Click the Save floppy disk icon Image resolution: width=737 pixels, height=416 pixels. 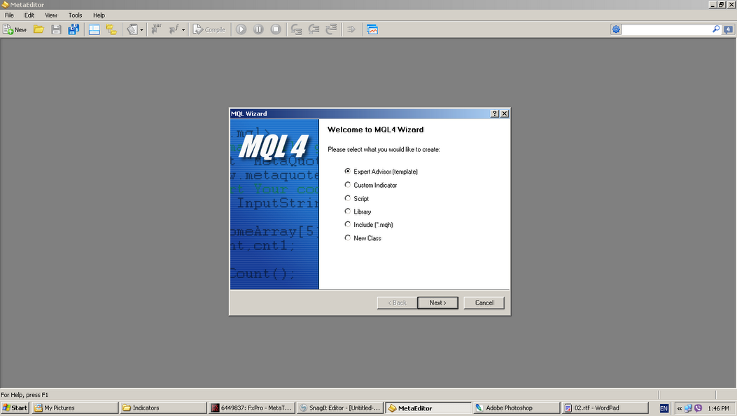[x=57, y=29]
